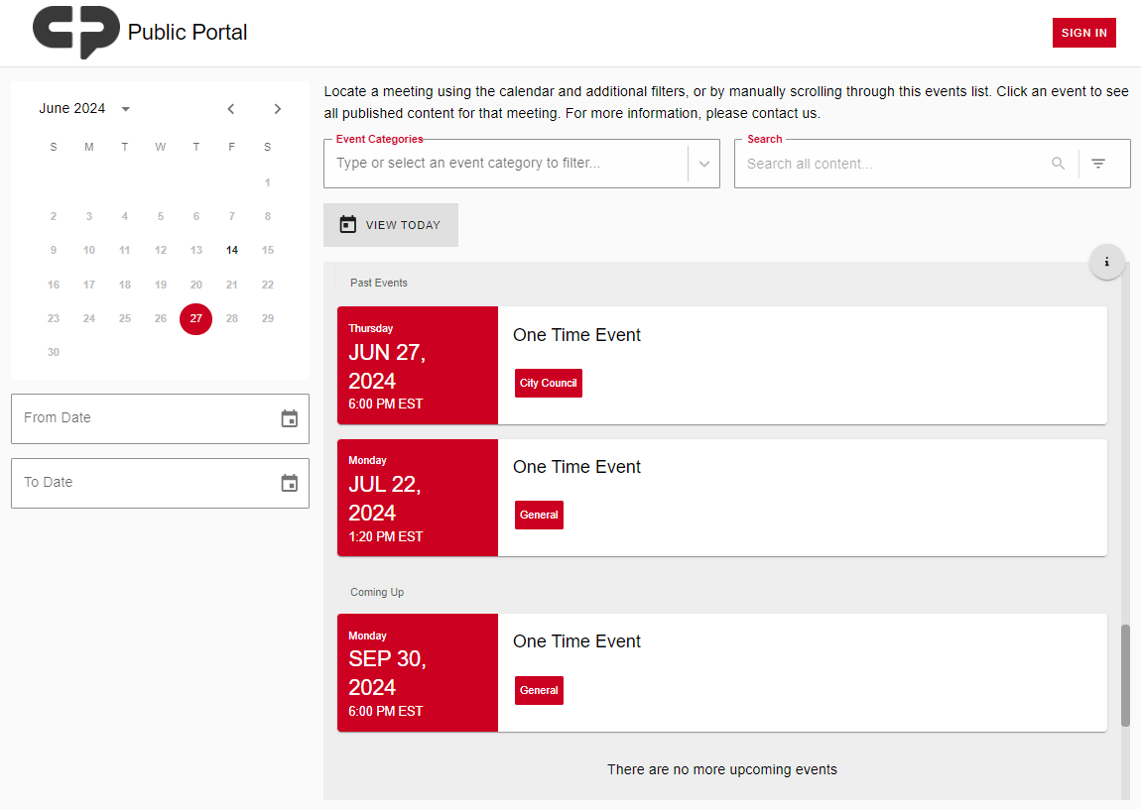Click the Public Portal title text

pyautogui.click(x=187, y=32)
